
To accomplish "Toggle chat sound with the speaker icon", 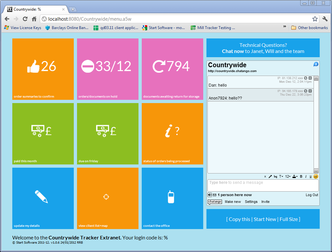I will [209, 194].
